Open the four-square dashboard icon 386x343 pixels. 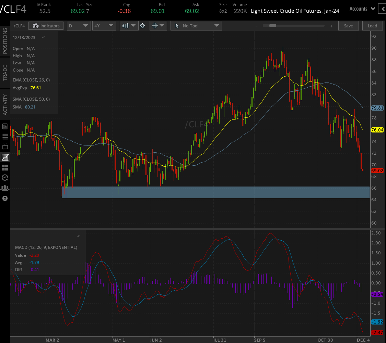(x=5, y=167)
